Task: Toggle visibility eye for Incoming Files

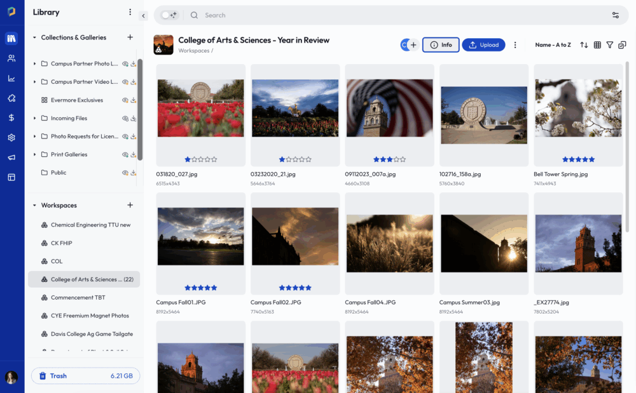Action: click(125, 119)
